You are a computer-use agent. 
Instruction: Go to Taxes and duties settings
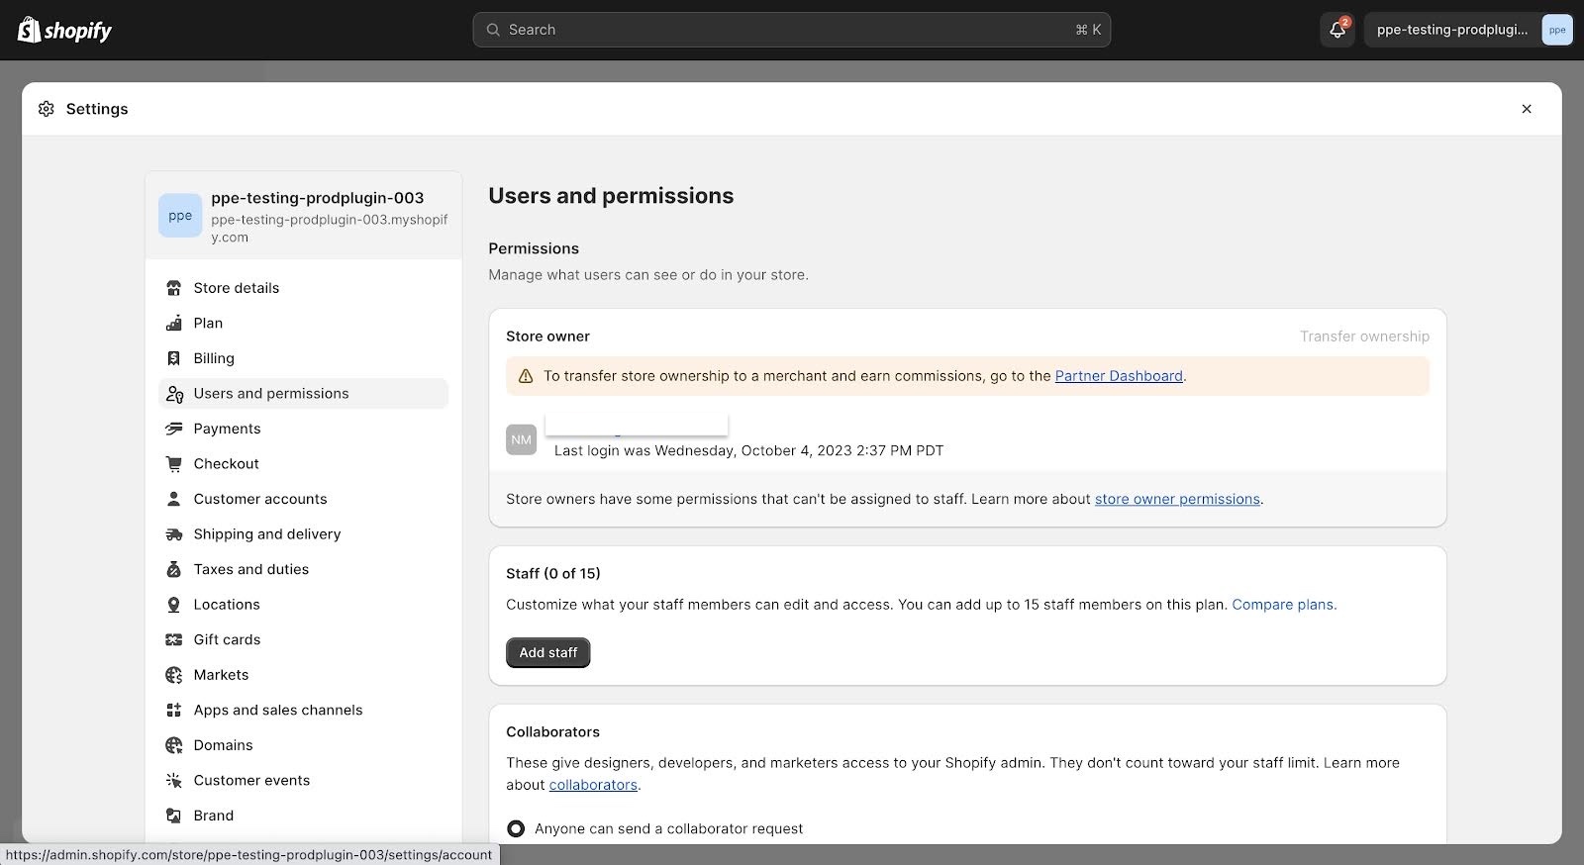click(x=250, y=569)
